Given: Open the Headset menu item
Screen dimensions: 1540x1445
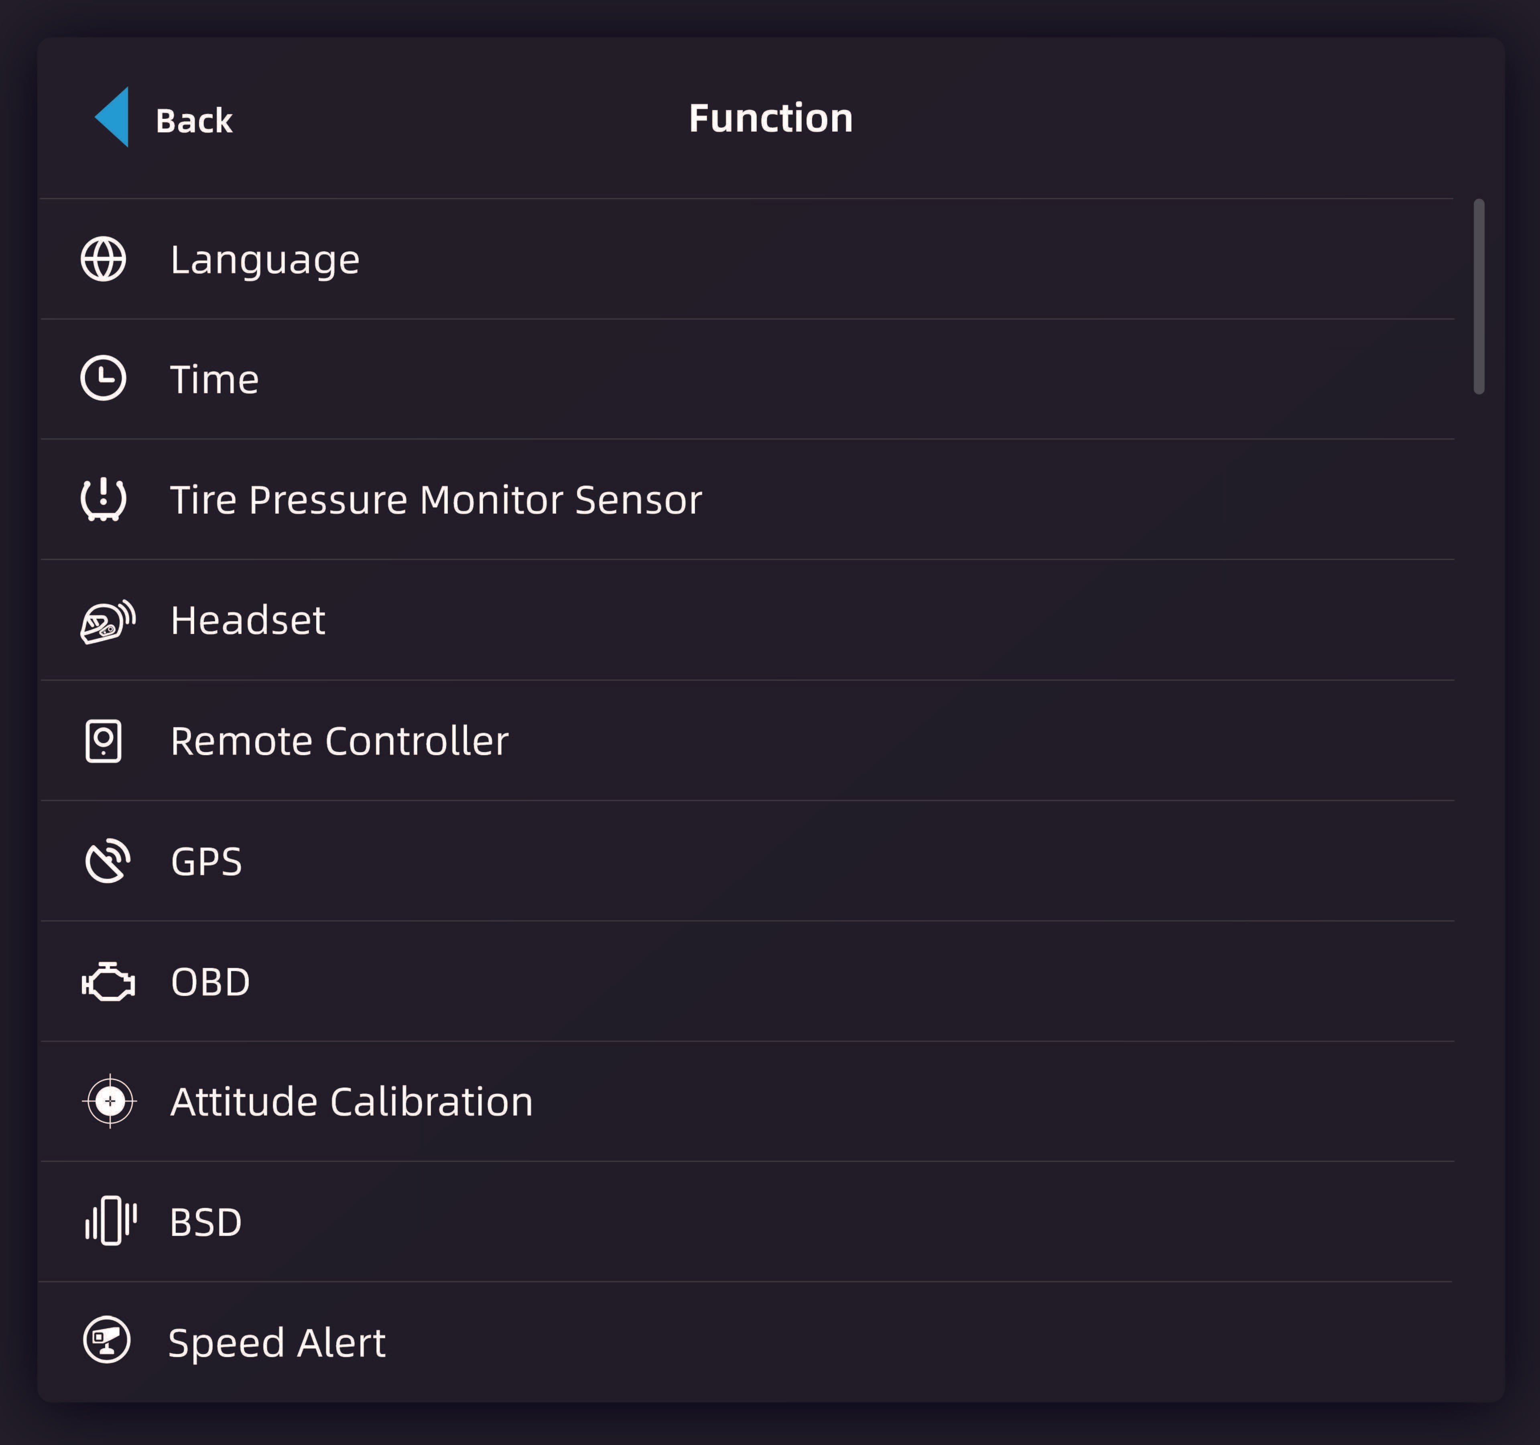Looking at the screenshot, I should click(x=248, y=621).
